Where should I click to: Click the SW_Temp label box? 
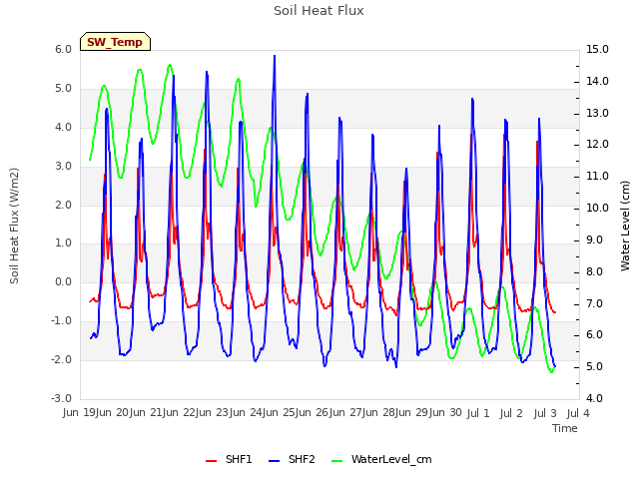pyautogui.click(x=115, y=42)
